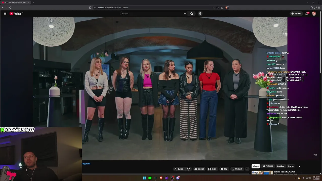Share this page from address bar
322x181 pixels.
point(222,8)
